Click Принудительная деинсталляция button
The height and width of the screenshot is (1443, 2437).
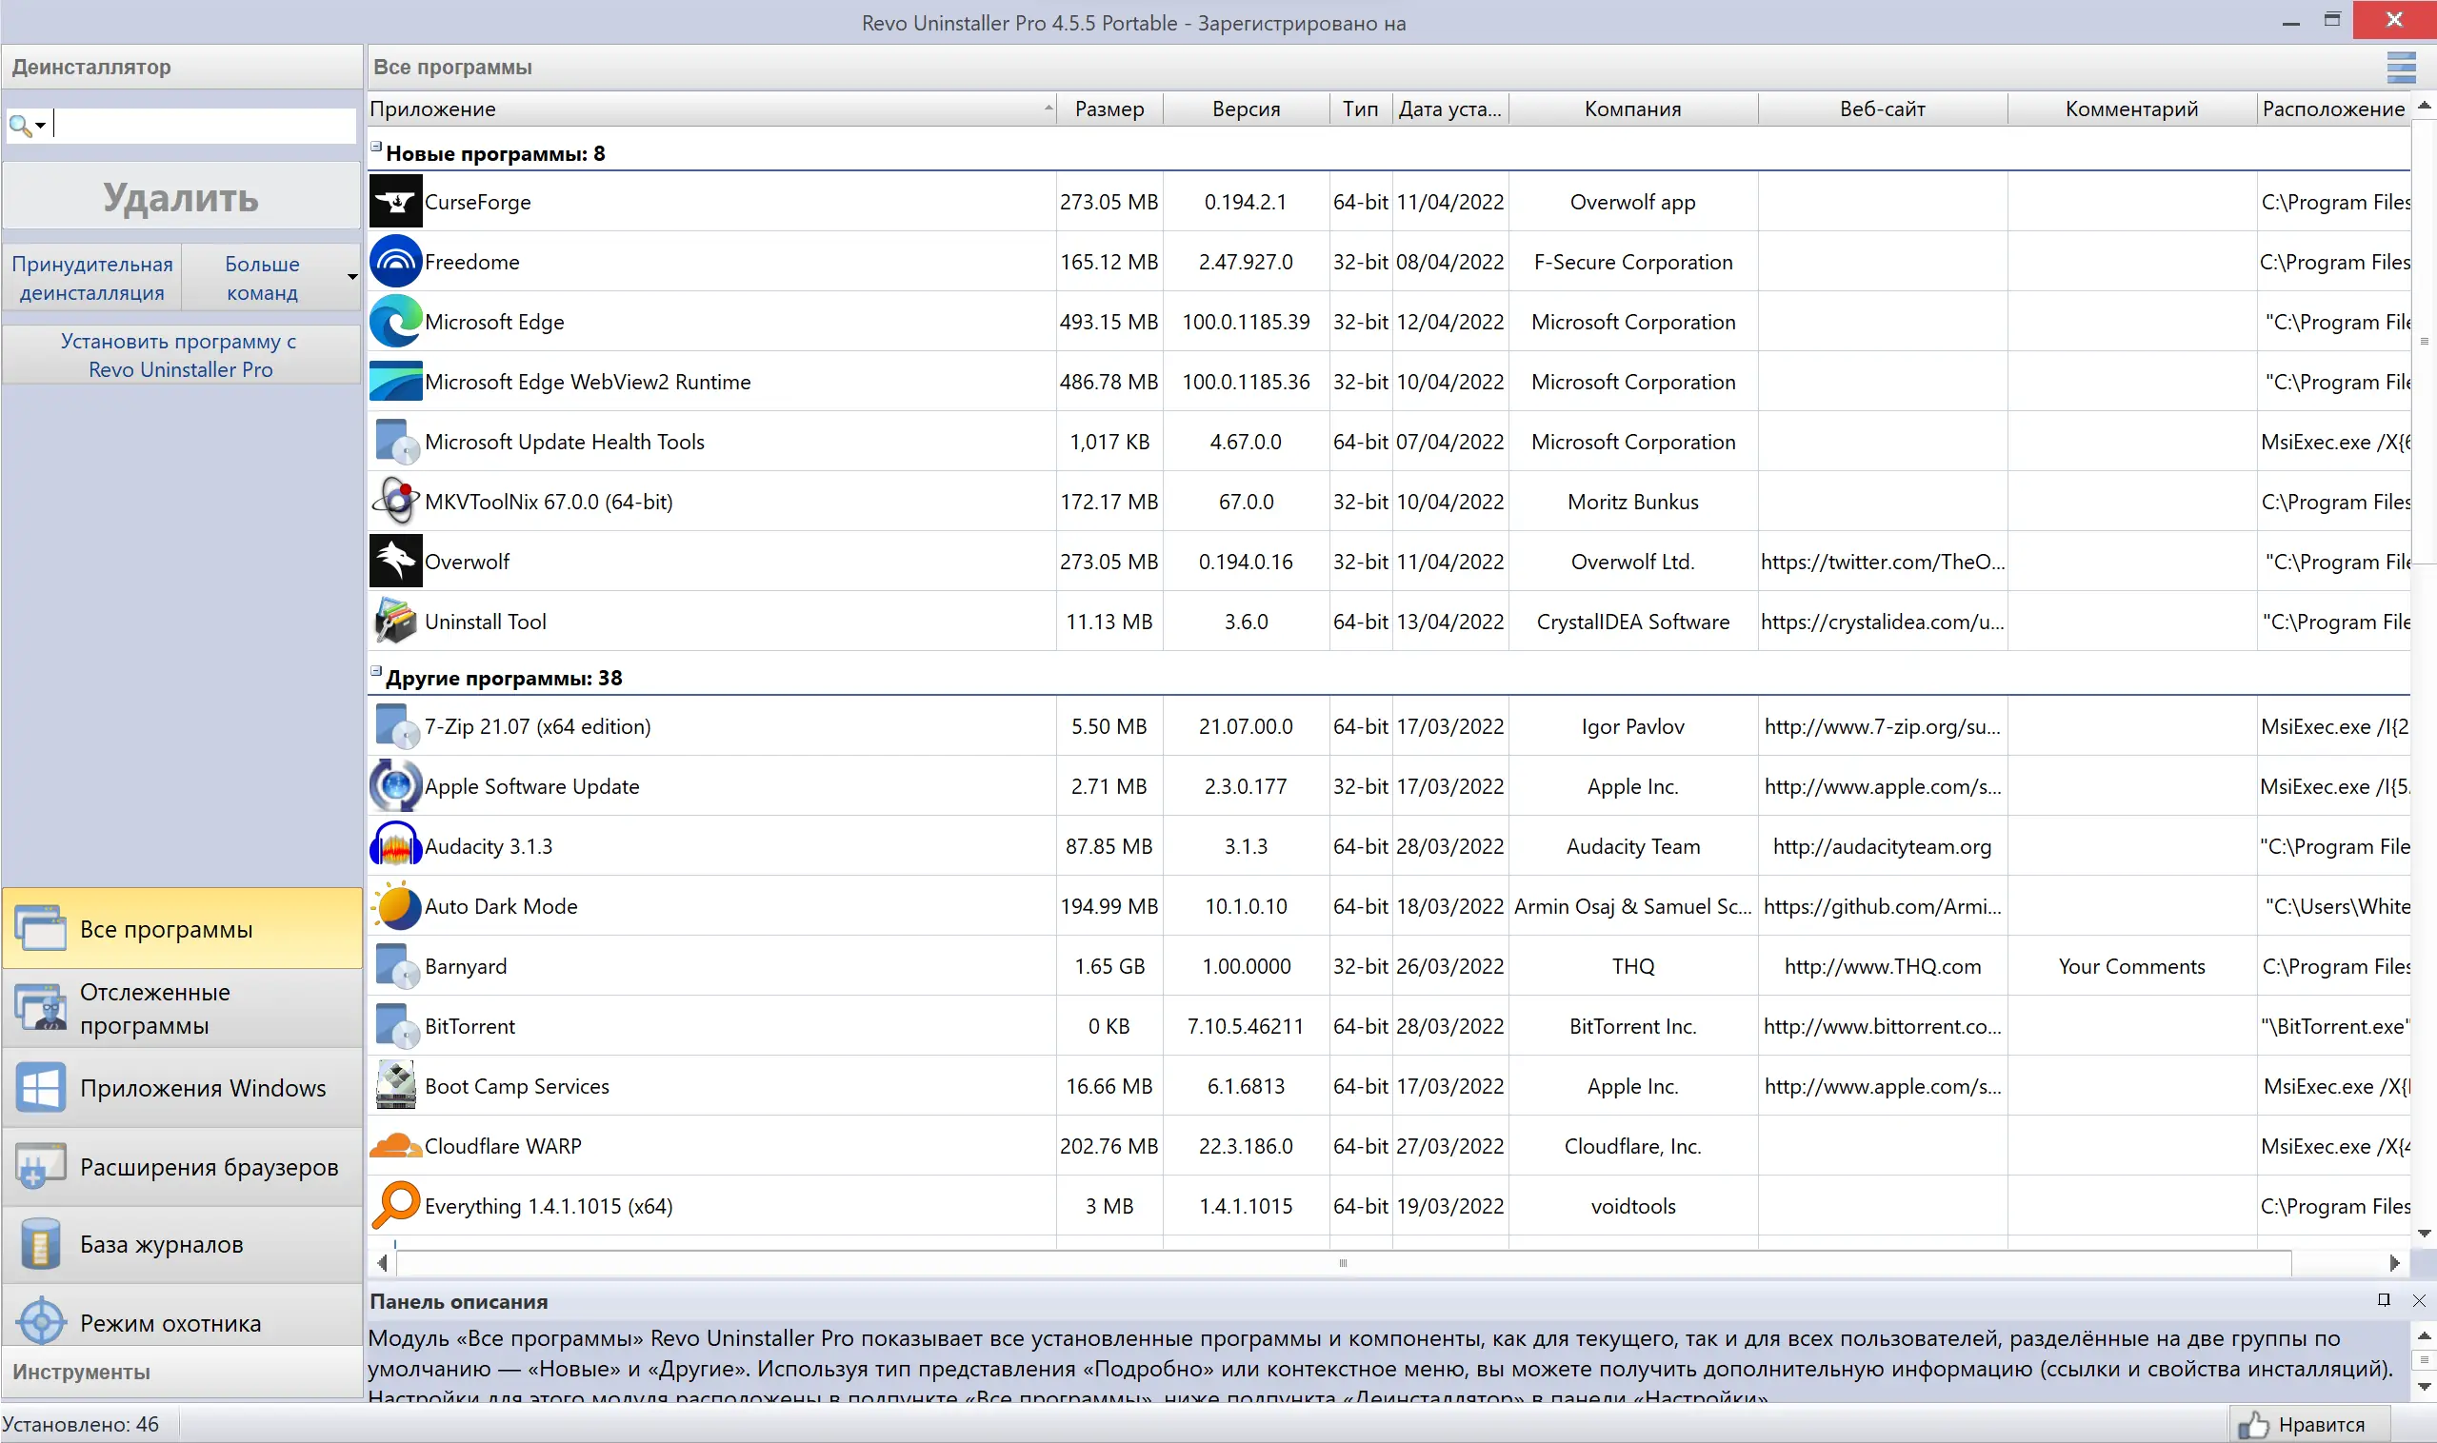point(91,278)
